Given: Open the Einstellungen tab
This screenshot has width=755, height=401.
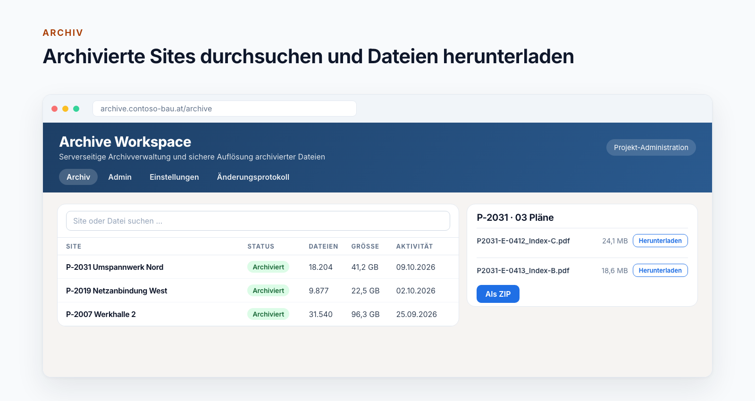Looking at the screenshot, I should pos(174,177).
